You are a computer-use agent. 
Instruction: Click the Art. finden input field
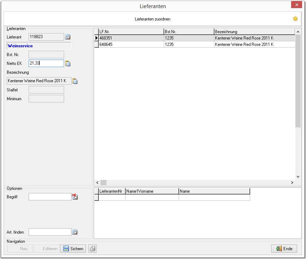(50, 232)
